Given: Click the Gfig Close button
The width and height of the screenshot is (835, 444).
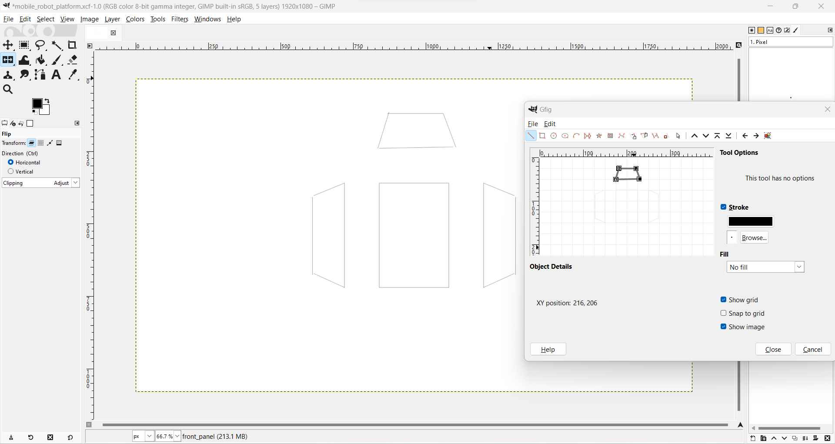Looking at the screenshot, I should pos(773,349).
